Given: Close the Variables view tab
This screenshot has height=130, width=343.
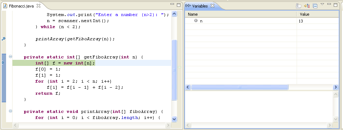Looking at the screenshot, I should coord(212,6).
